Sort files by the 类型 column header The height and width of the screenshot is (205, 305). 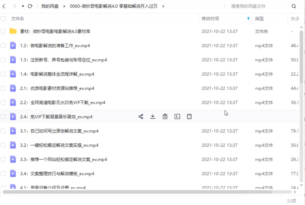pos(259,19)
